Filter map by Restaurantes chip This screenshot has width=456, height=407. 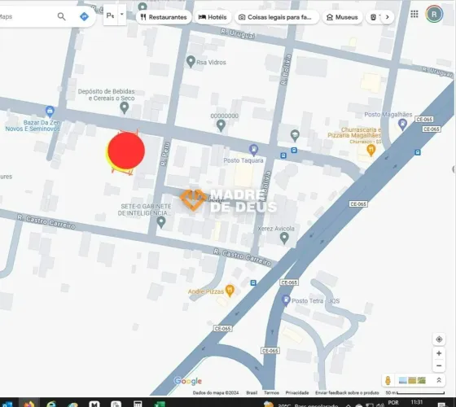pyautogui.click(x=164, y=17)
